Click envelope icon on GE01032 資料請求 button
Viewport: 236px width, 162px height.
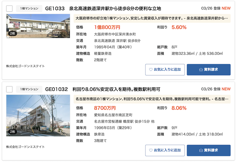[x=201, y=150]
